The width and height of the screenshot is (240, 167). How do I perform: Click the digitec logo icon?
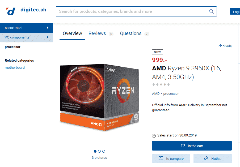[x=11, y=11]
